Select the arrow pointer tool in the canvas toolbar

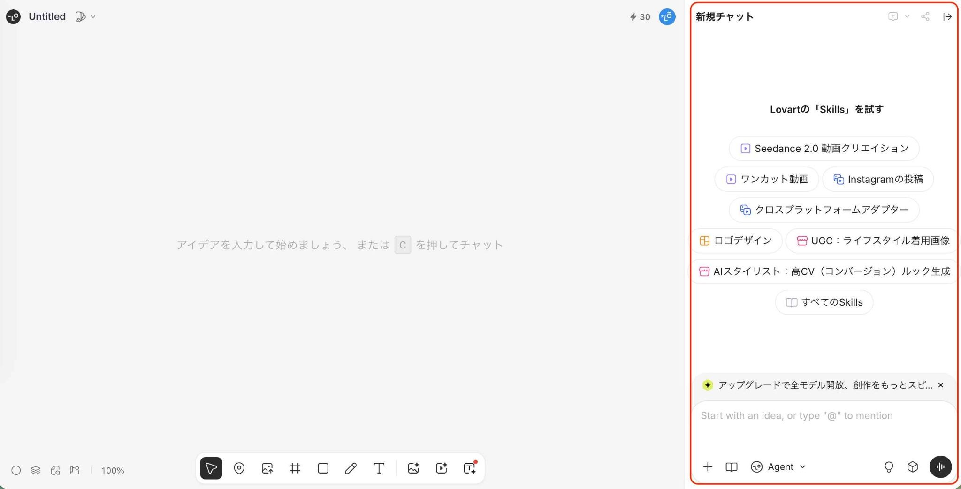click(x=211, y=468)
